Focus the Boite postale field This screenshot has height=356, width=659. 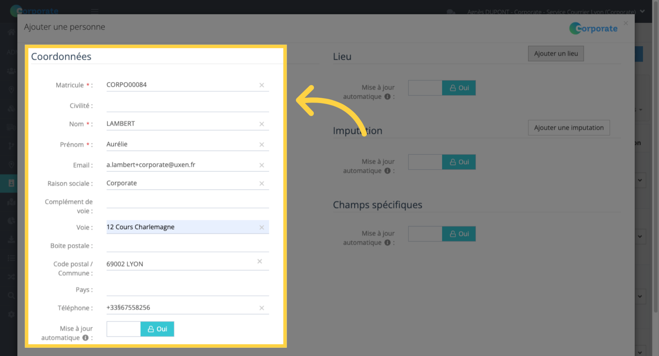(188, 246)
